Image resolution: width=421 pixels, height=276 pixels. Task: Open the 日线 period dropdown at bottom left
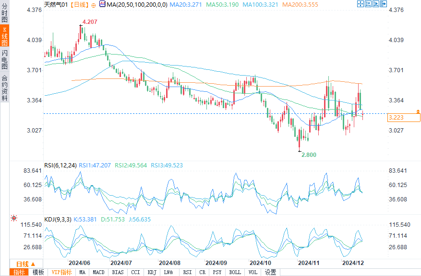pyautogui.click(x=25, y=264)
